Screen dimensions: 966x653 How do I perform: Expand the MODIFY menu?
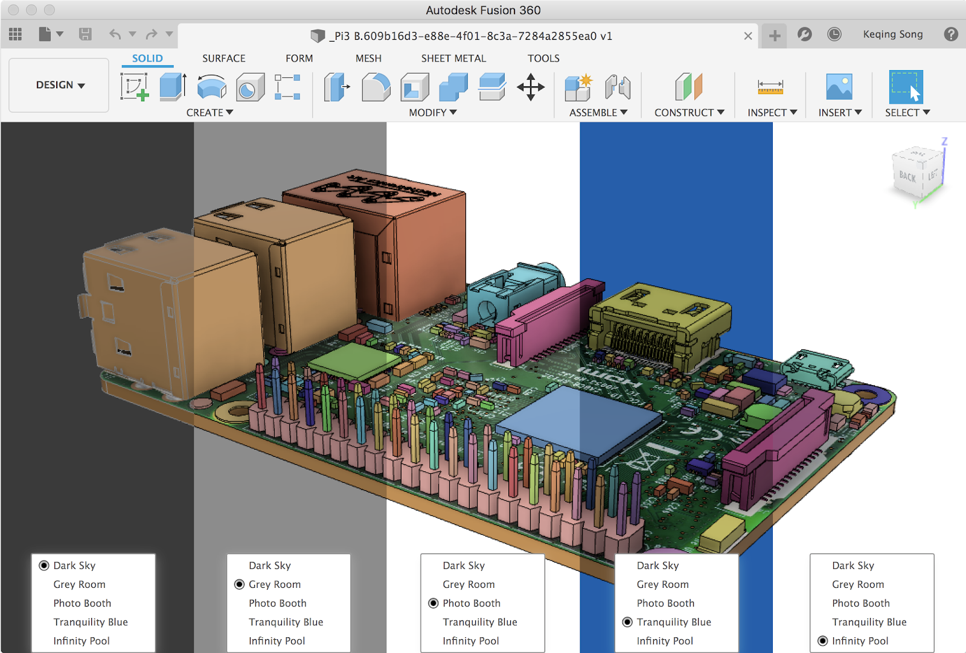click(432, 112)
